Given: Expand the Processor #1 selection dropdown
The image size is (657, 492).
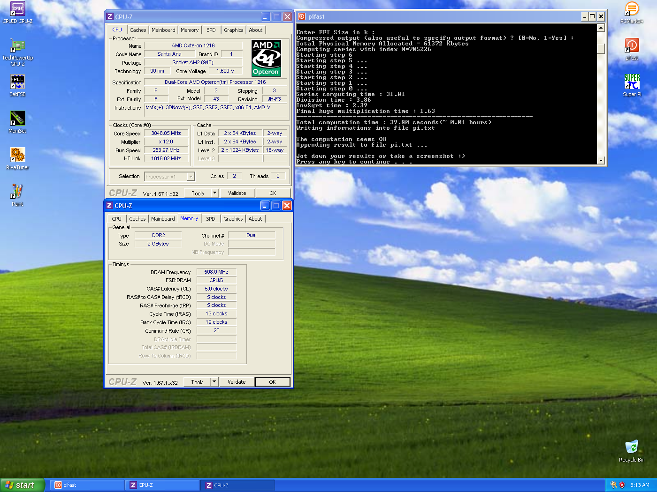Looking at the screenshot, I should (191, 177).
